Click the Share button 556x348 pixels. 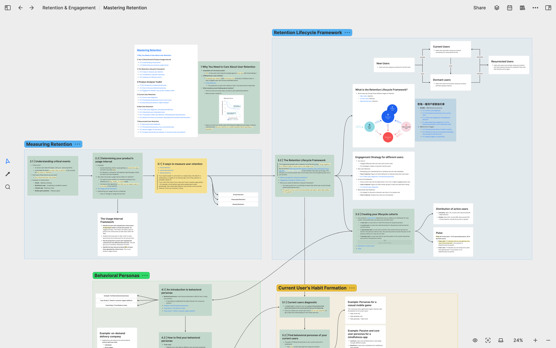[x=479, y=8]
